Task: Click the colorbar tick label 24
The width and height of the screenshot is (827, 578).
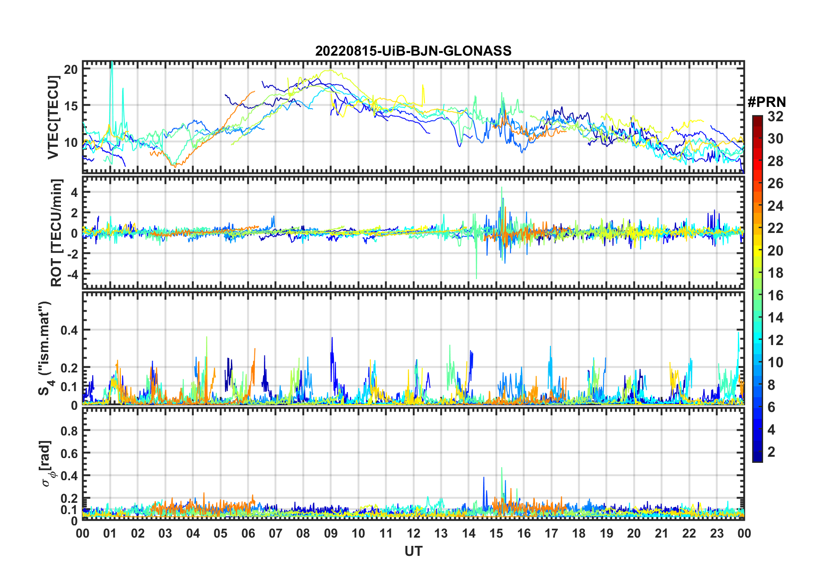Action: click(775, 206)
